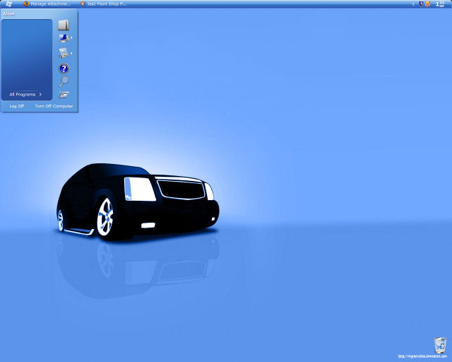Click the Windows flag Start button
Viewport: 452px width, 362px height.
click(x=8, y=4)
